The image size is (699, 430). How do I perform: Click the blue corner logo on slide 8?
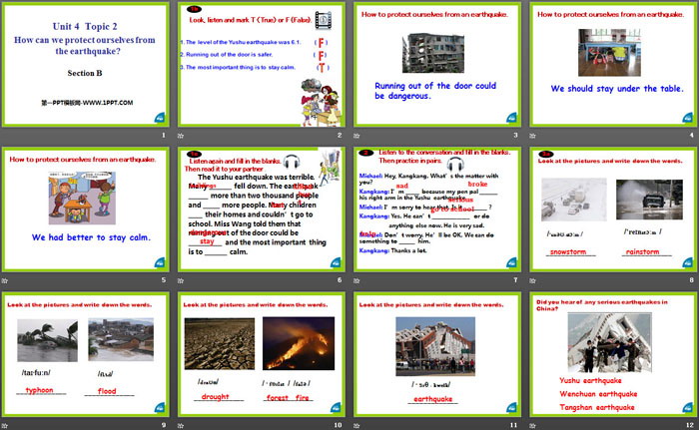tap(688, 262)
